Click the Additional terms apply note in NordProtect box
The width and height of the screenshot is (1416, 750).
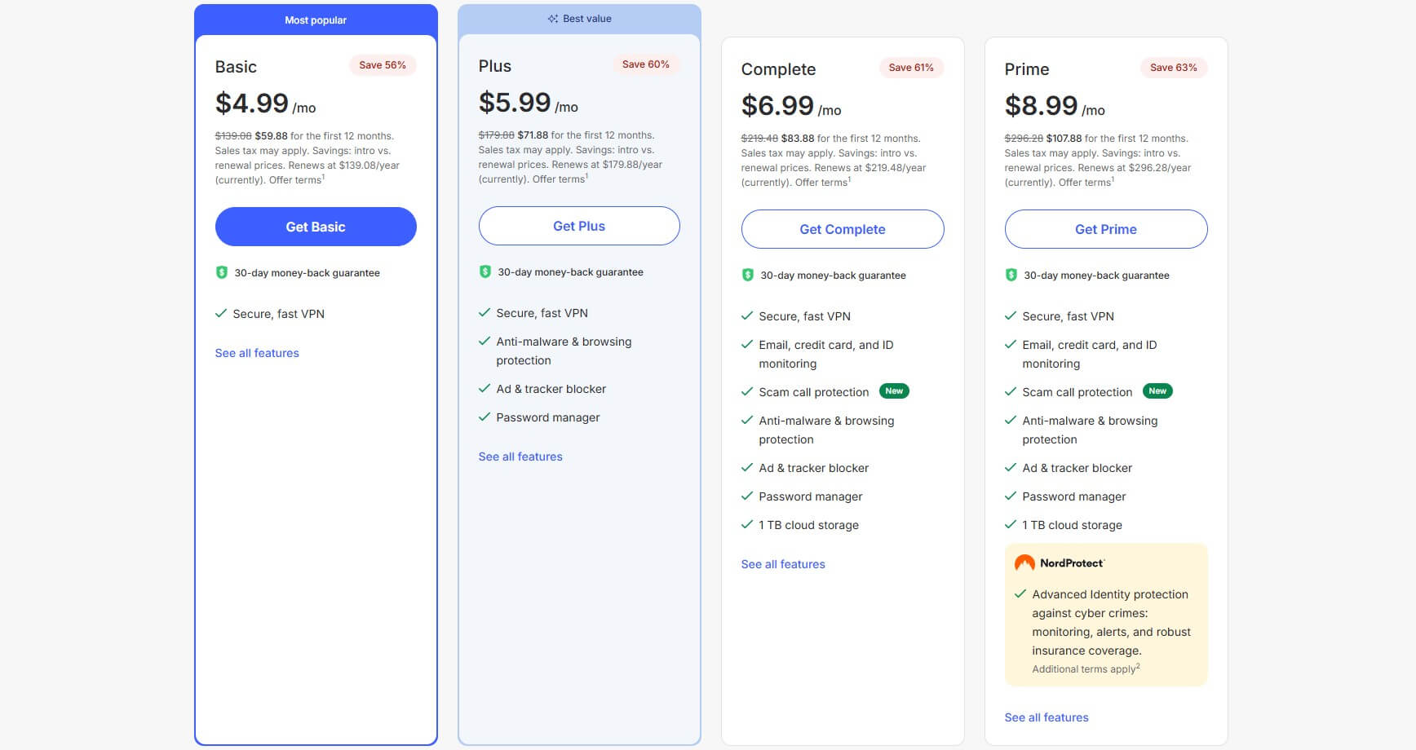tap(1085, 668)
